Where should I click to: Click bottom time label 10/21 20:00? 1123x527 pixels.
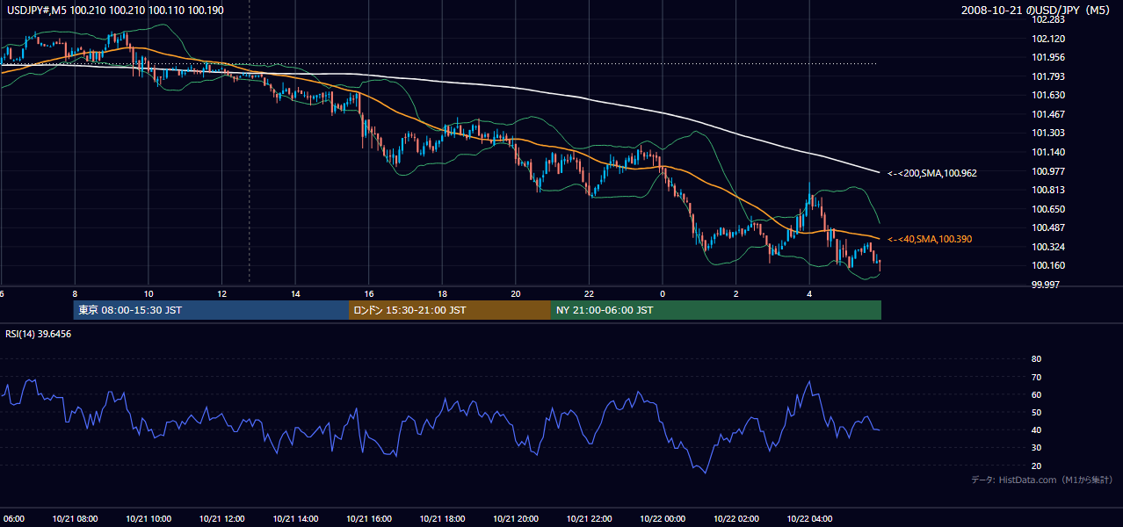[515, 518]
